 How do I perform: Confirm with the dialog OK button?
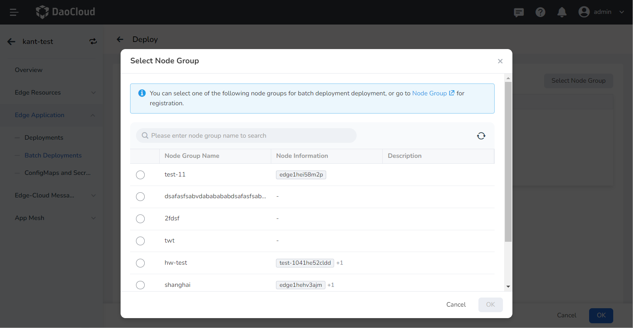[490, 305]
